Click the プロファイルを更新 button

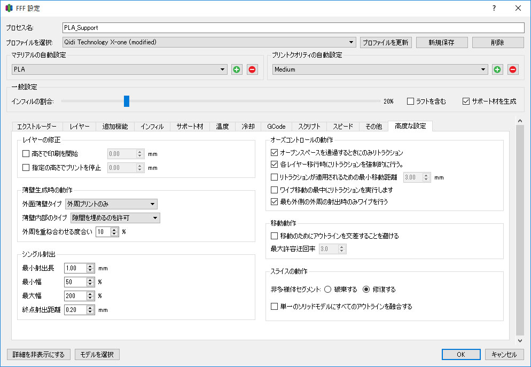pos(386,42)
